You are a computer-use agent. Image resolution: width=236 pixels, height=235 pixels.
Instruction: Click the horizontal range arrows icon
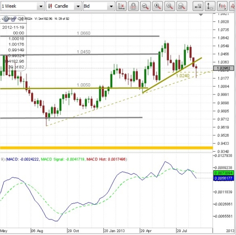coord(198,6)
